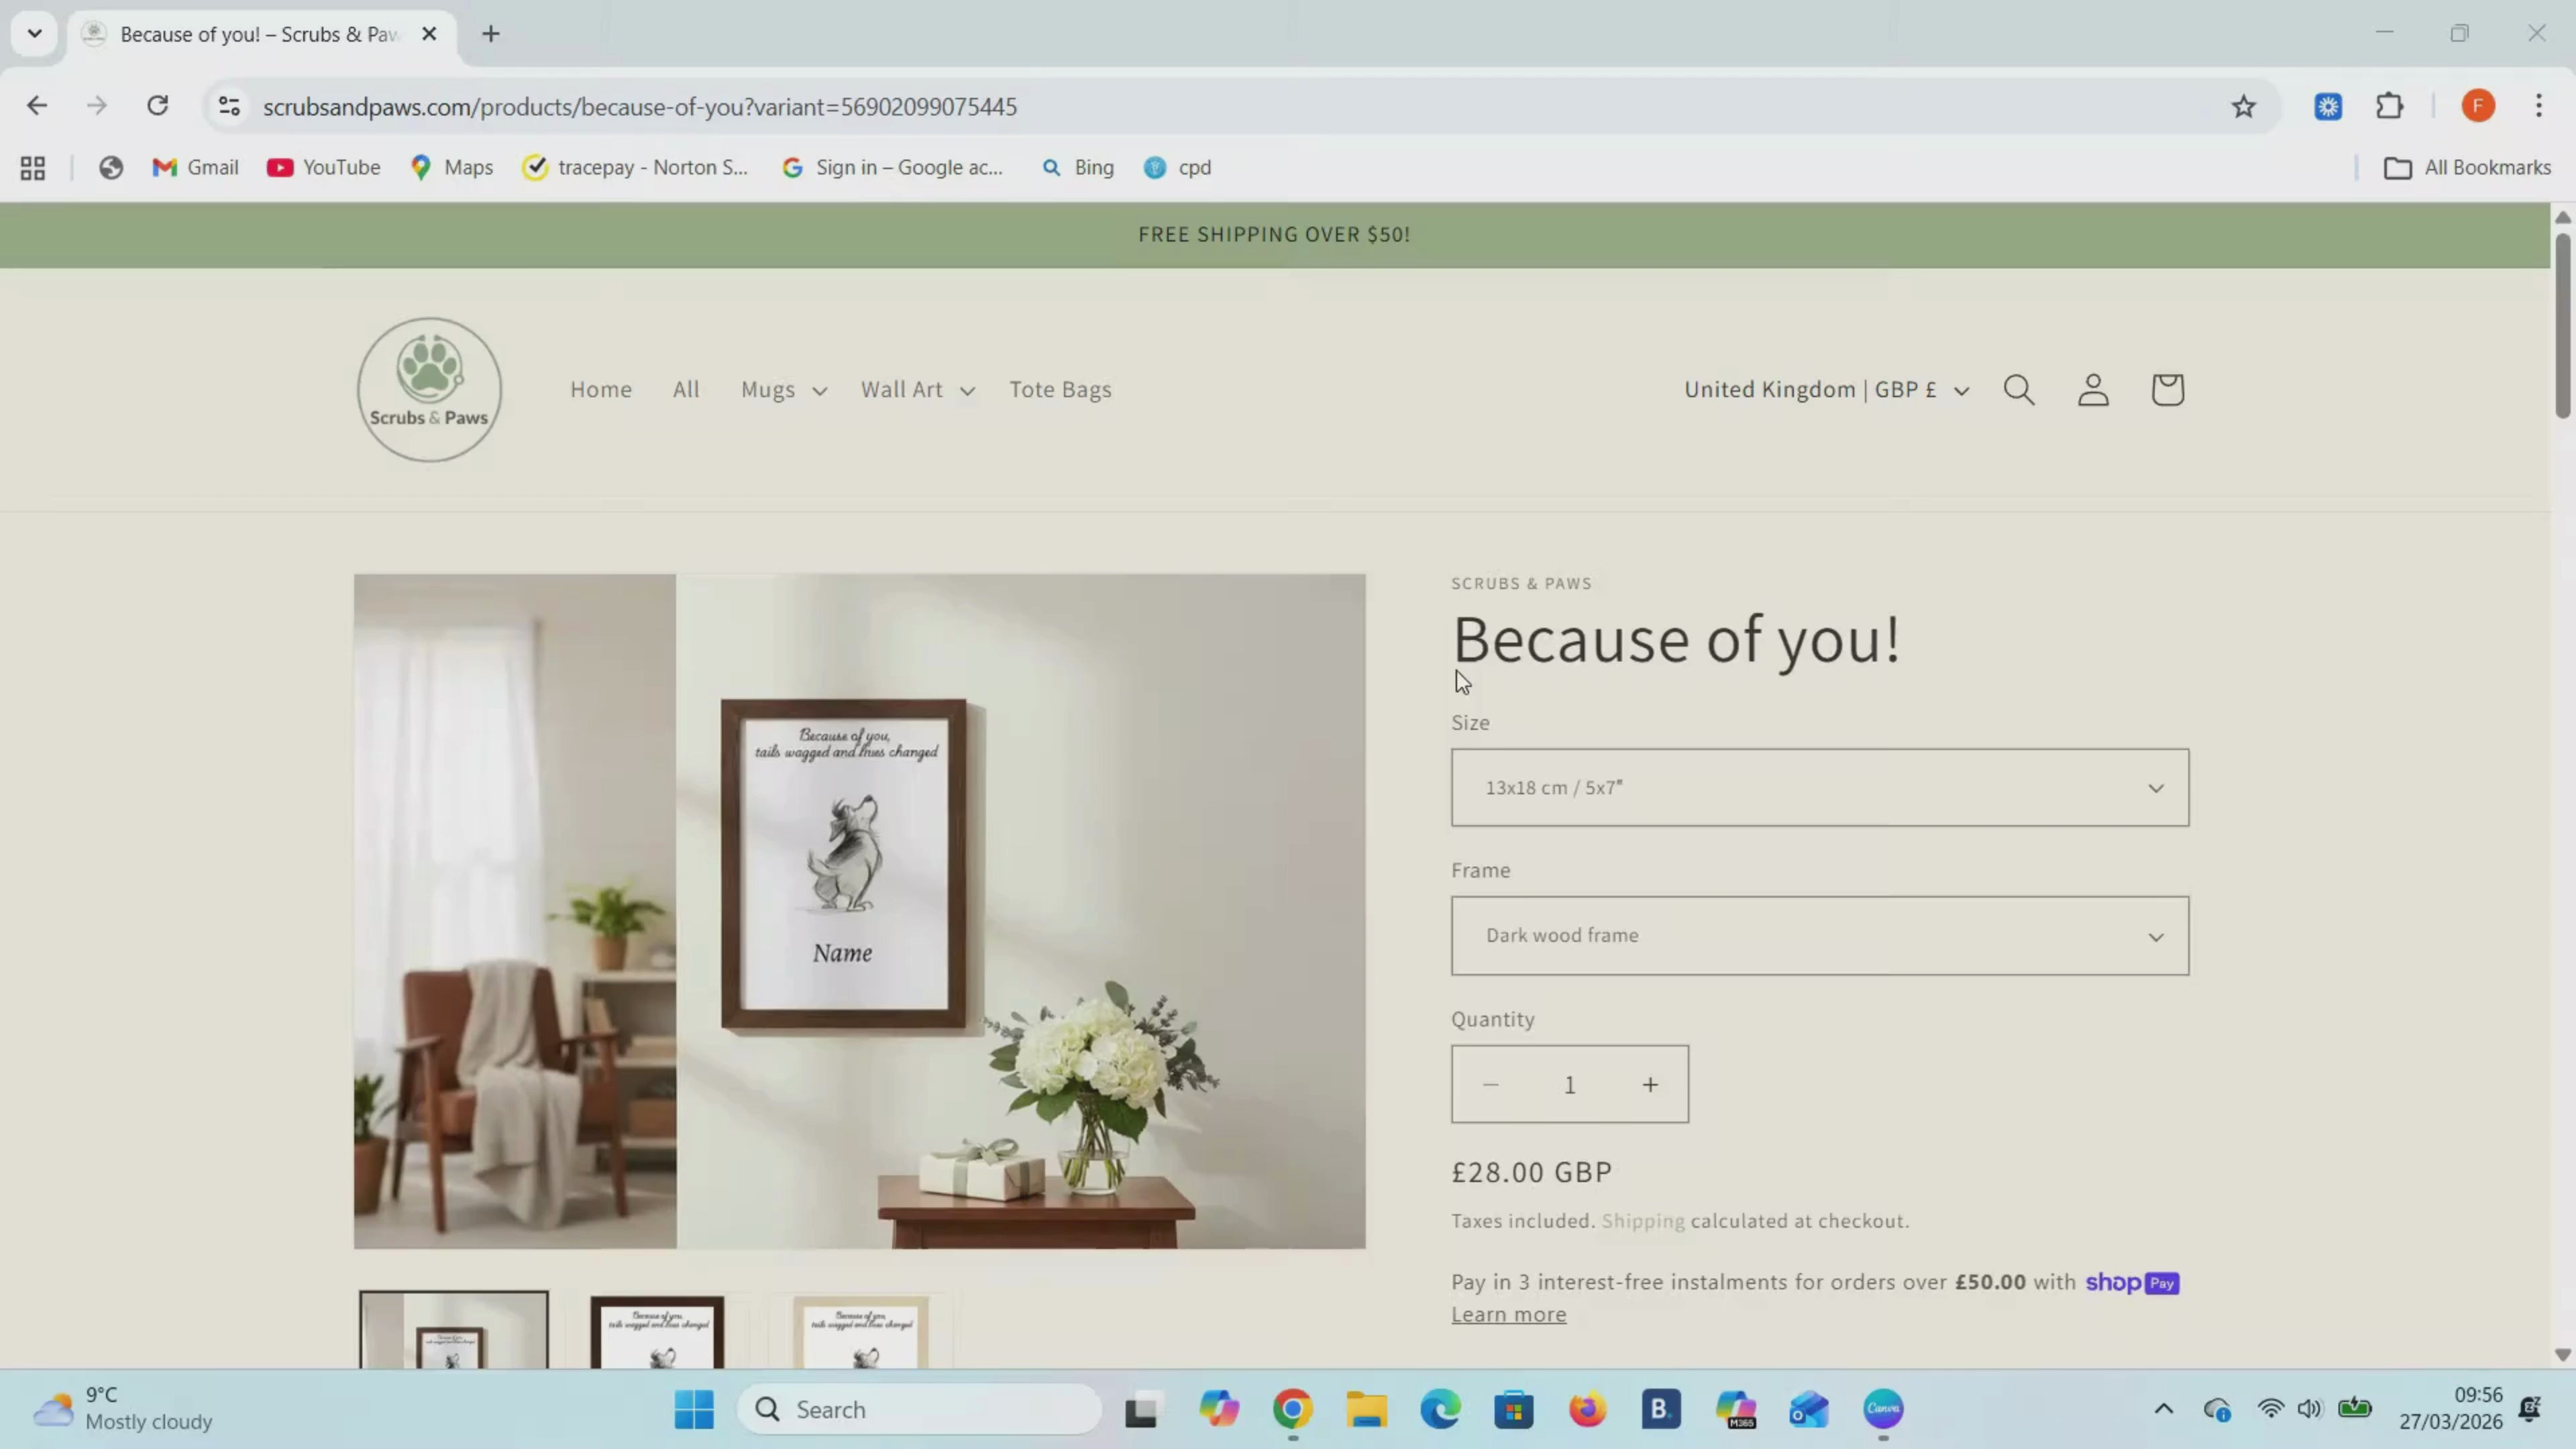This screenshot has width=2576, height=1449.
Task: Expand the Wall Art navigation menu
Action: tap(918, 390)
